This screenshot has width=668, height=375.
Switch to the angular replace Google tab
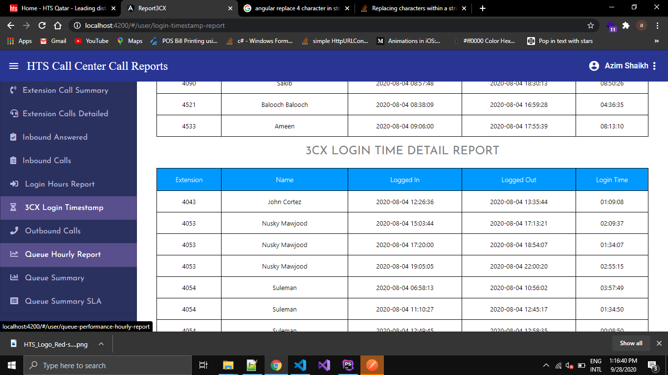295,8
